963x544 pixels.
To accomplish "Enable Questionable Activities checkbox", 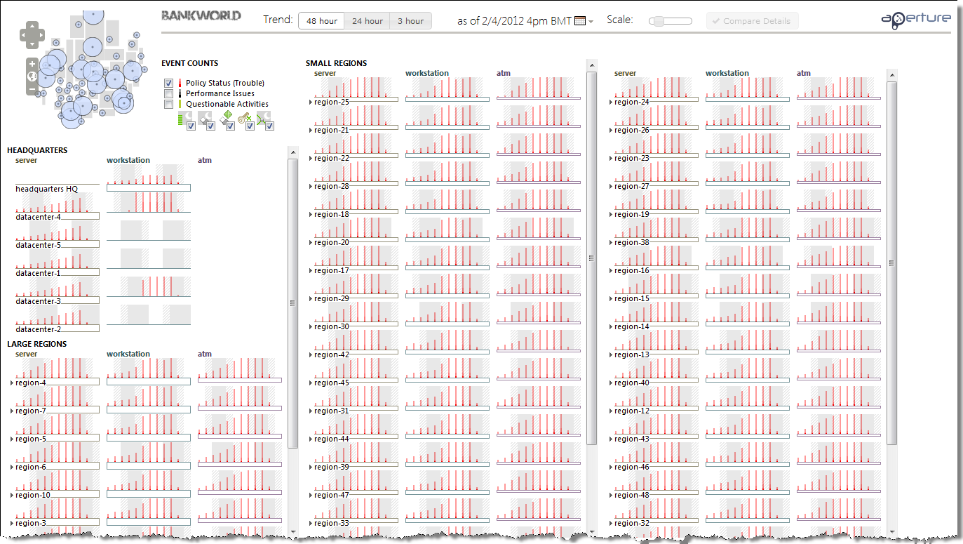I will coord(168,105).
